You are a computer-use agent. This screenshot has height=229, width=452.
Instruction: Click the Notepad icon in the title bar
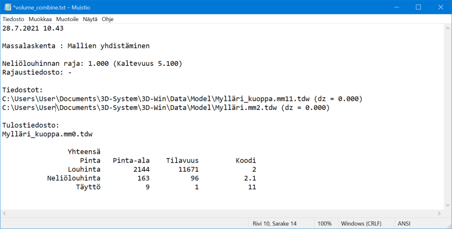[x=8, y=8]
